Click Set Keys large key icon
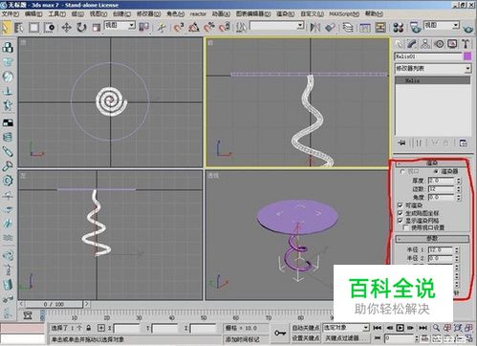477x346 pixels. click(280, 333)
